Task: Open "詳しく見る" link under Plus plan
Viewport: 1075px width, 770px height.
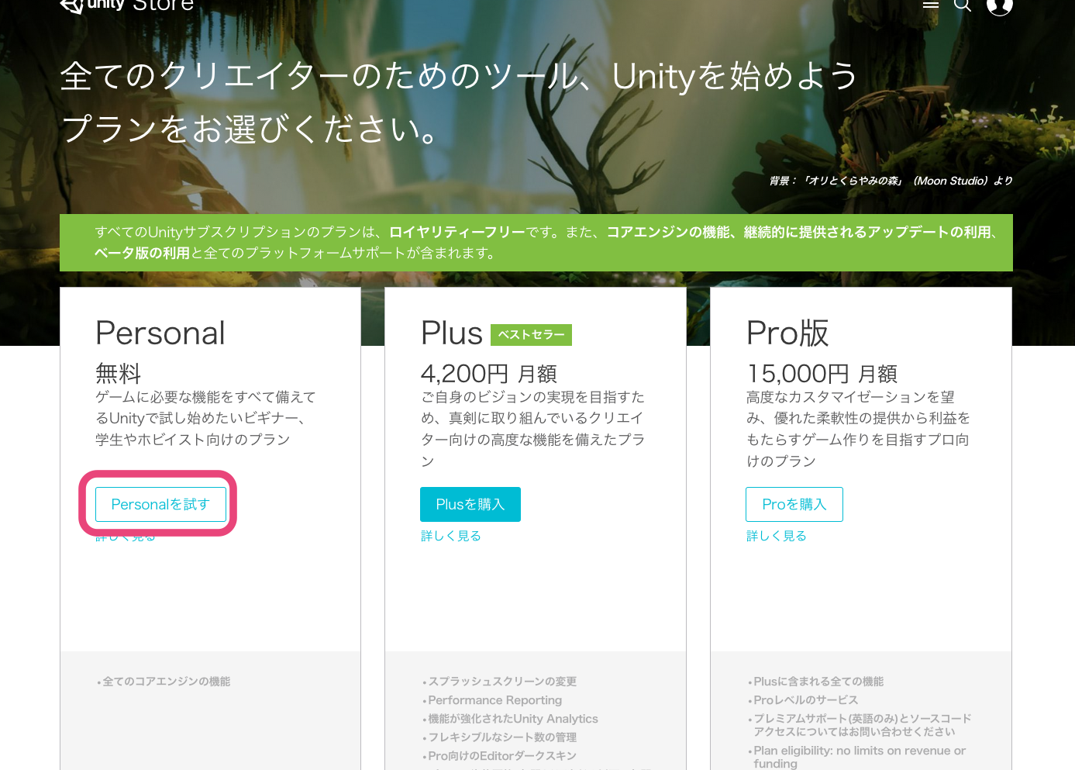Action: [x=451, y=536]
